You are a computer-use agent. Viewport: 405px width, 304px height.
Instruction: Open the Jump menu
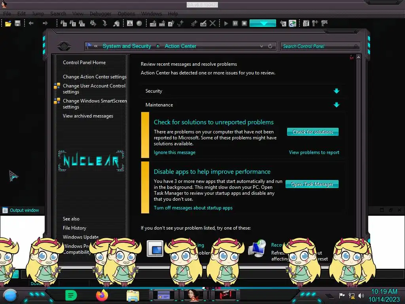pos(38,14)
